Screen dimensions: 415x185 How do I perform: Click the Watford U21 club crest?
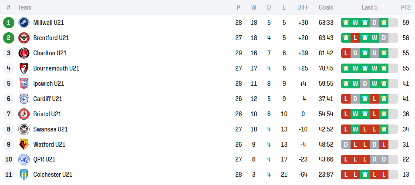pyautogui.click(x=24, y=145)
